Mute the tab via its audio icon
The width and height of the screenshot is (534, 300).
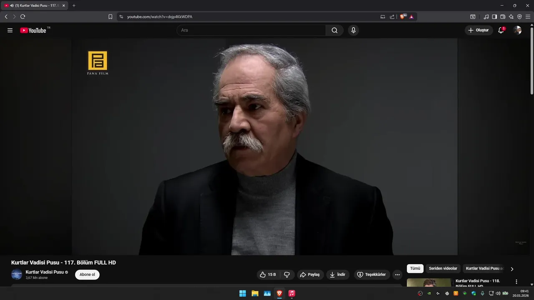[x=12, y=5]
